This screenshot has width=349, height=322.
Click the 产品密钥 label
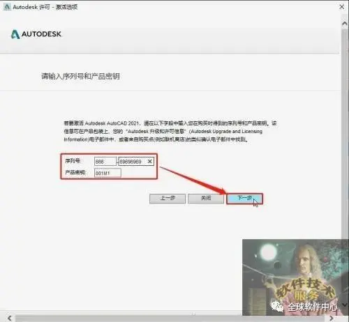75,173
